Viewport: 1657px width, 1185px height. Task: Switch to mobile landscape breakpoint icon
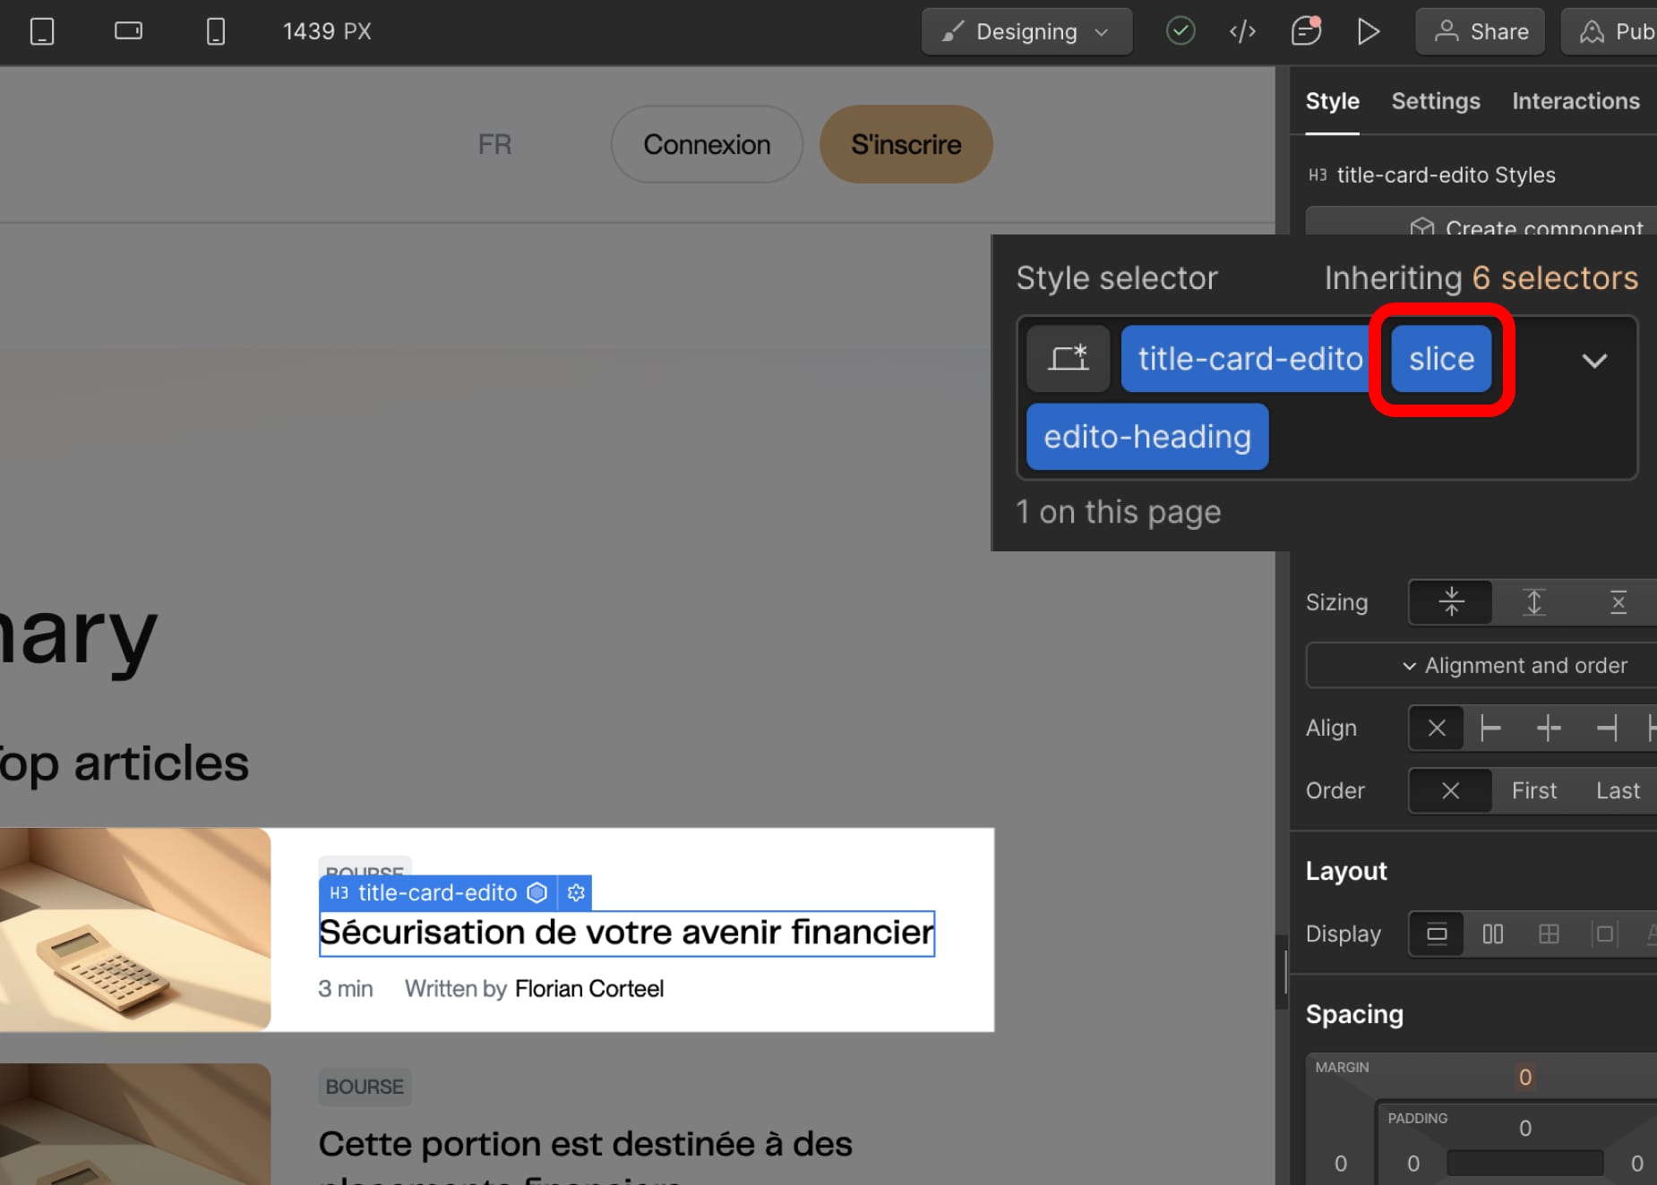128,31
